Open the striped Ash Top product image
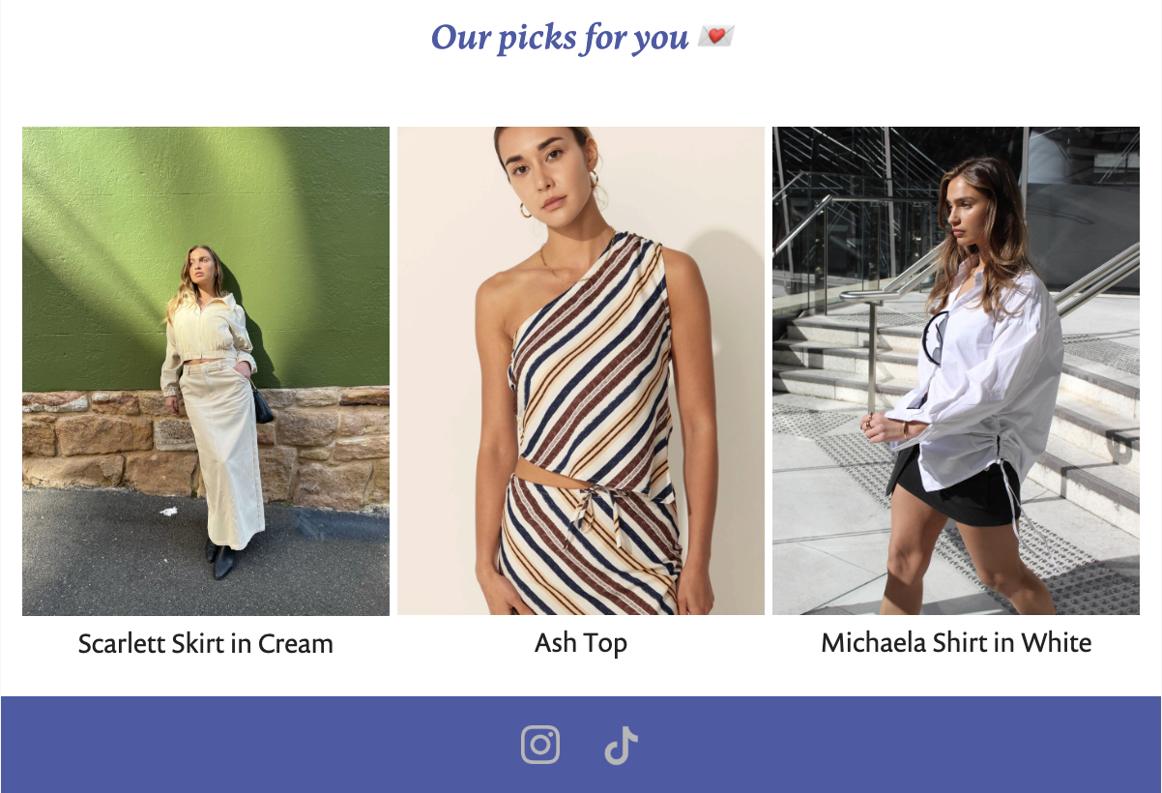 tap(581, 371)
